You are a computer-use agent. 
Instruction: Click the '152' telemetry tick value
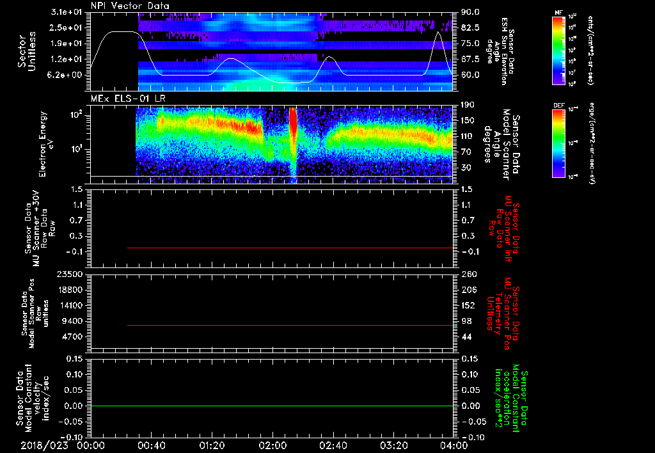(468, 305)
